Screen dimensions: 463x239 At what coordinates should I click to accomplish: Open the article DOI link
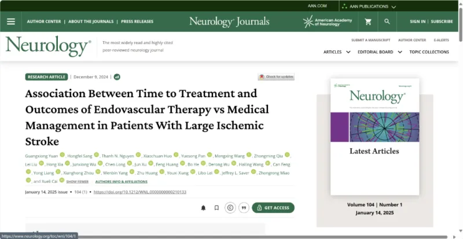coord(140,192)
